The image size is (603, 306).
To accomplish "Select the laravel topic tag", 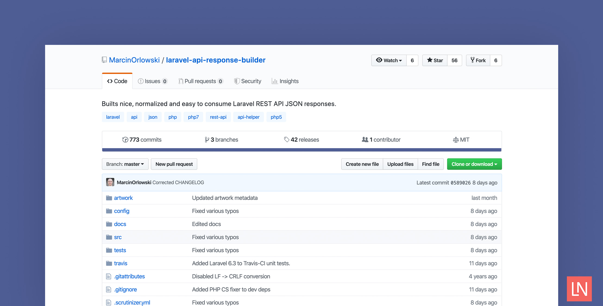I will pos(112,117).
